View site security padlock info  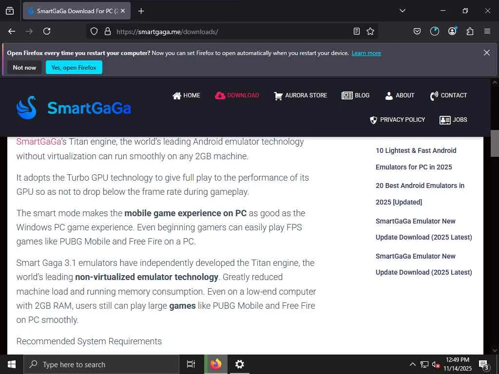(108, 32)
